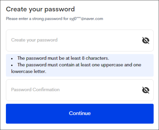Toggle the crossed-eye icon in first password box
The height and width of the screenshot is (130, 159).
point(146,40)
